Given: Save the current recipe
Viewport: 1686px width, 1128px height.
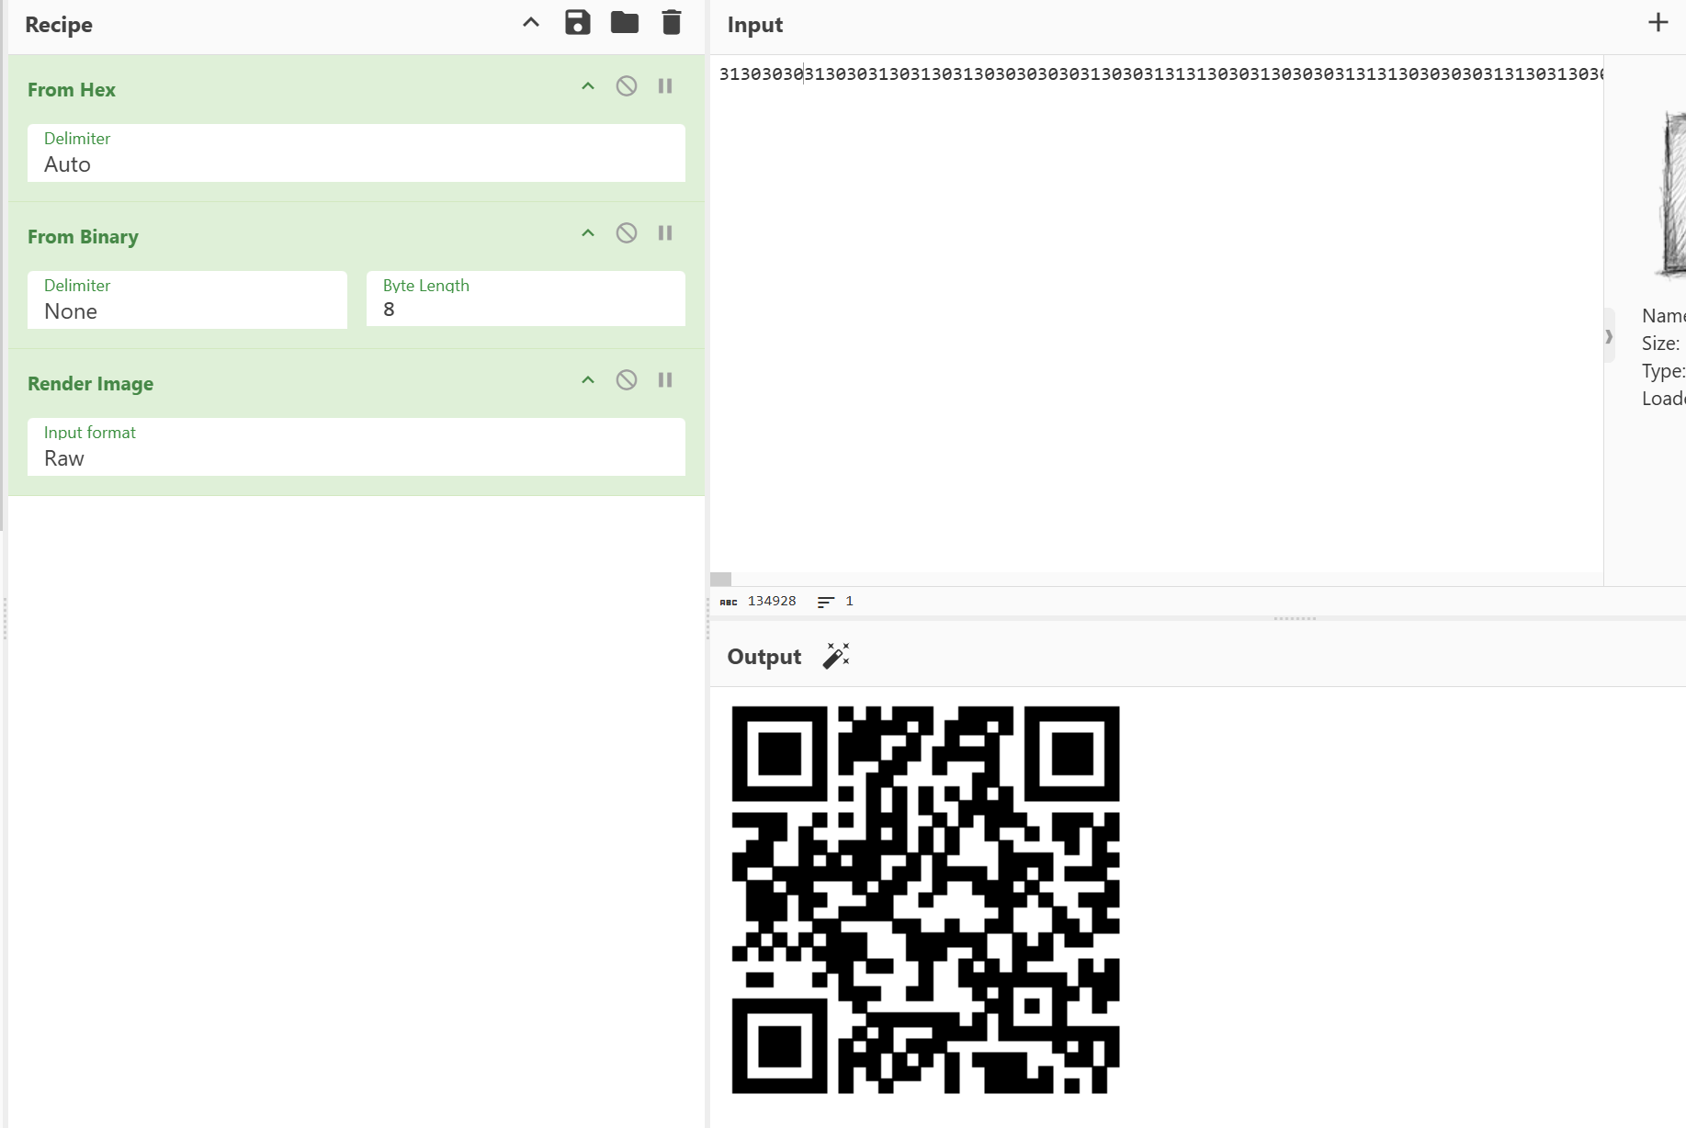Looking at the screenshot, I should coord(577,23).
